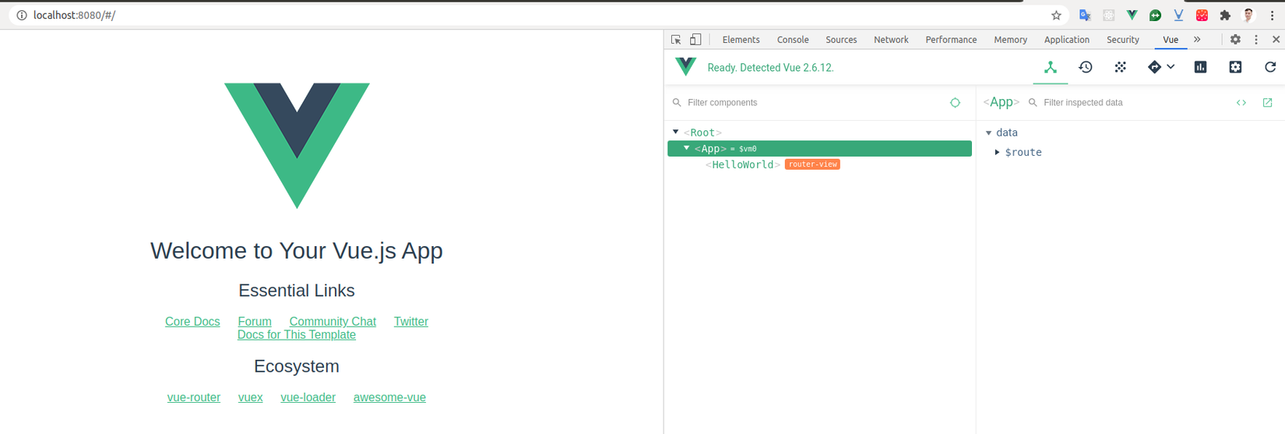Open the Chrome three-dot menu
This screenshot has width=1285, height=434.
[x=1273, y=15]
